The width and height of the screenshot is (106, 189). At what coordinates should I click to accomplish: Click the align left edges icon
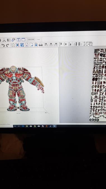point(46,44)
